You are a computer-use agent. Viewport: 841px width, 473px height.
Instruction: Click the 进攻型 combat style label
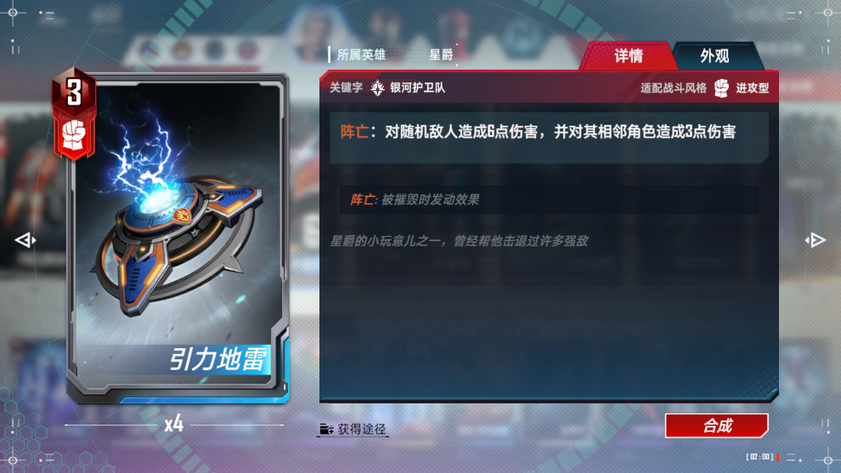[752, 88]
